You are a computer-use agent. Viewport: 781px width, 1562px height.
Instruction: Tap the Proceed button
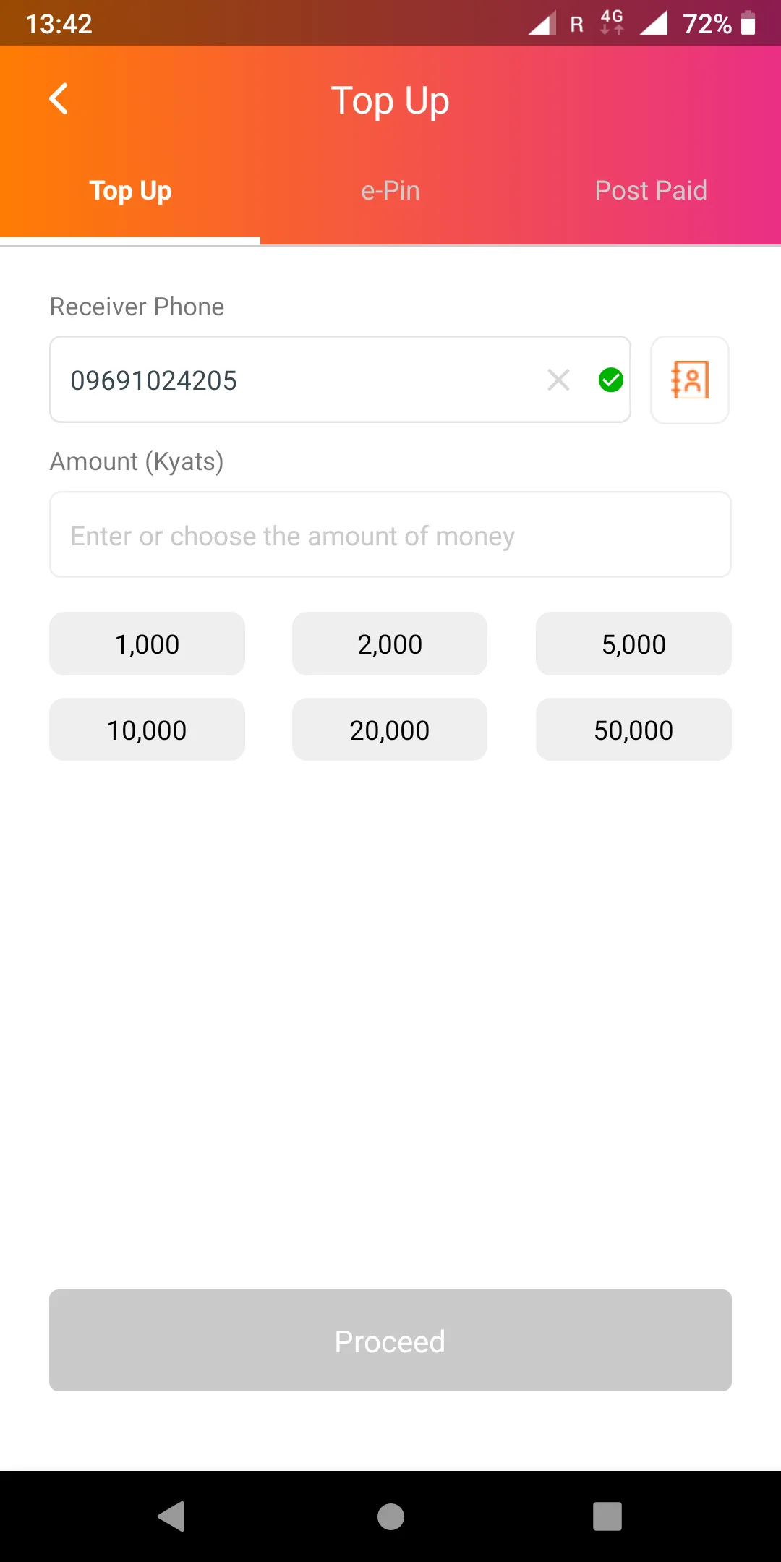[390, 1340]
